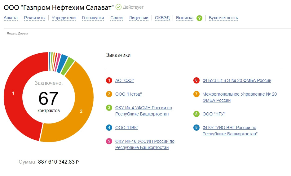Open the Выписка link
This screenshot has height=176, width=291.
[185, 18]
